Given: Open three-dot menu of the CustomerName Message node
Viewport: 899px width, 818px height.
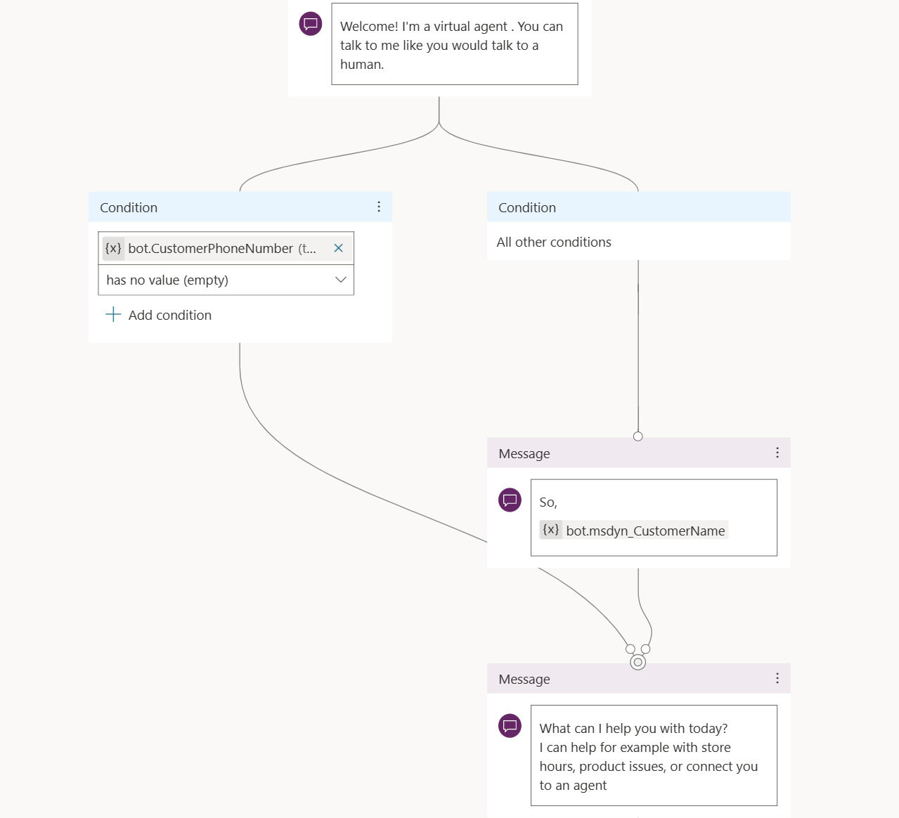Looking at the screenshot, I should coord(777,453).
